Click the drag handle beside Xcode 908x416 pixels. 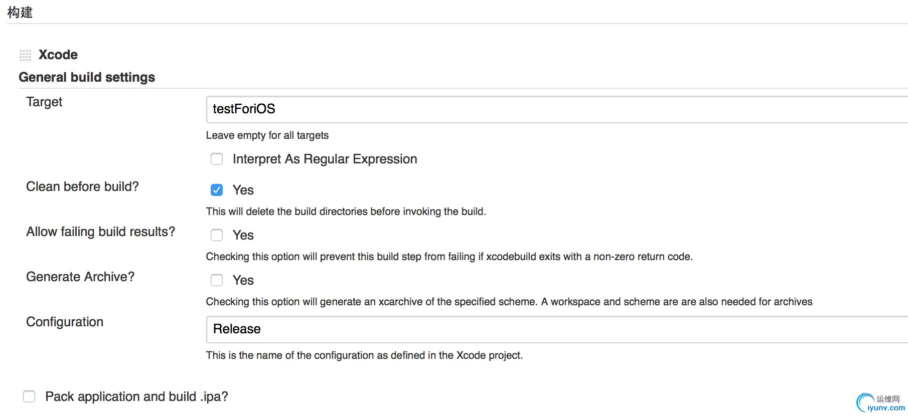[x=25, y=55]
